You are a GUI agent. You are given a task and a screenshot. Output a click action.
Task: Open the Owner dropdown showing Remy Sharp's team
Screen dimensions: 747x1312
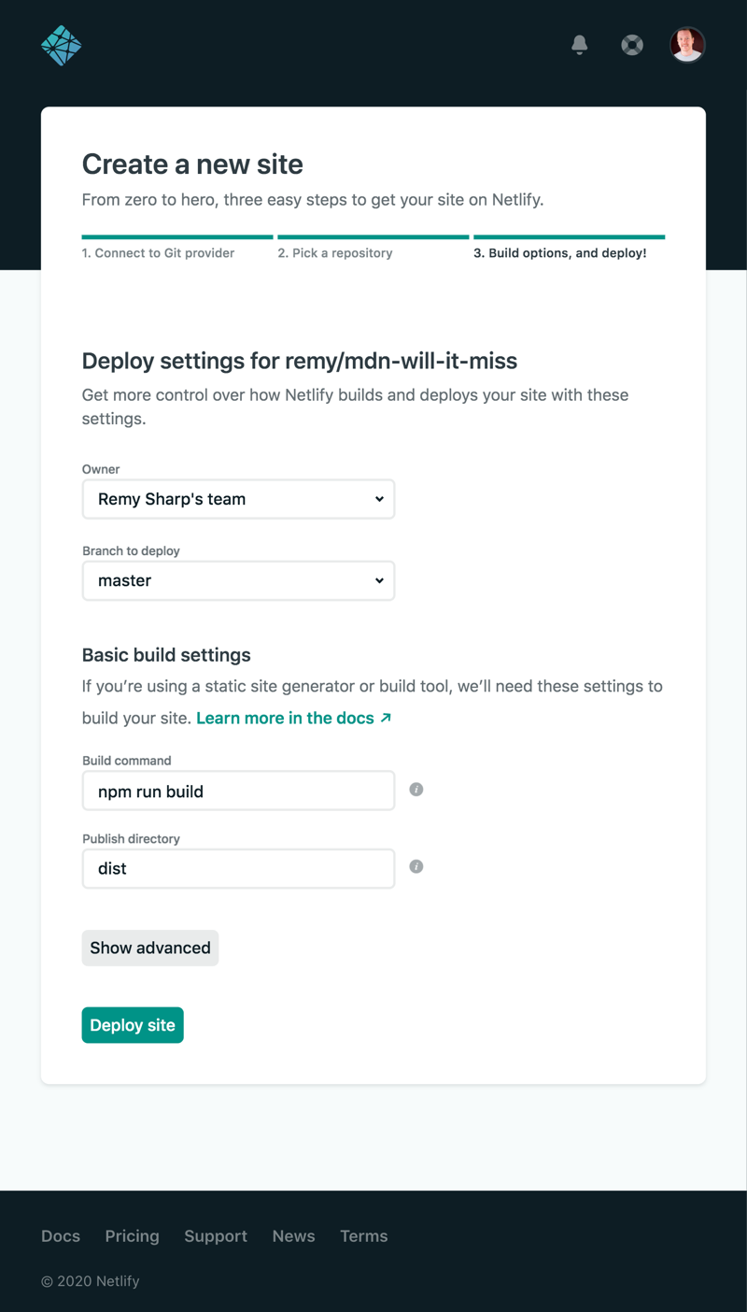[x=238, y=499]
